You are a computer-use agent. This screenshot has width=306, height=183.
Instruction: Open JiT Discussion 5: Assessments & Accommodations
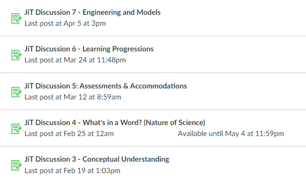click(106, 86)
